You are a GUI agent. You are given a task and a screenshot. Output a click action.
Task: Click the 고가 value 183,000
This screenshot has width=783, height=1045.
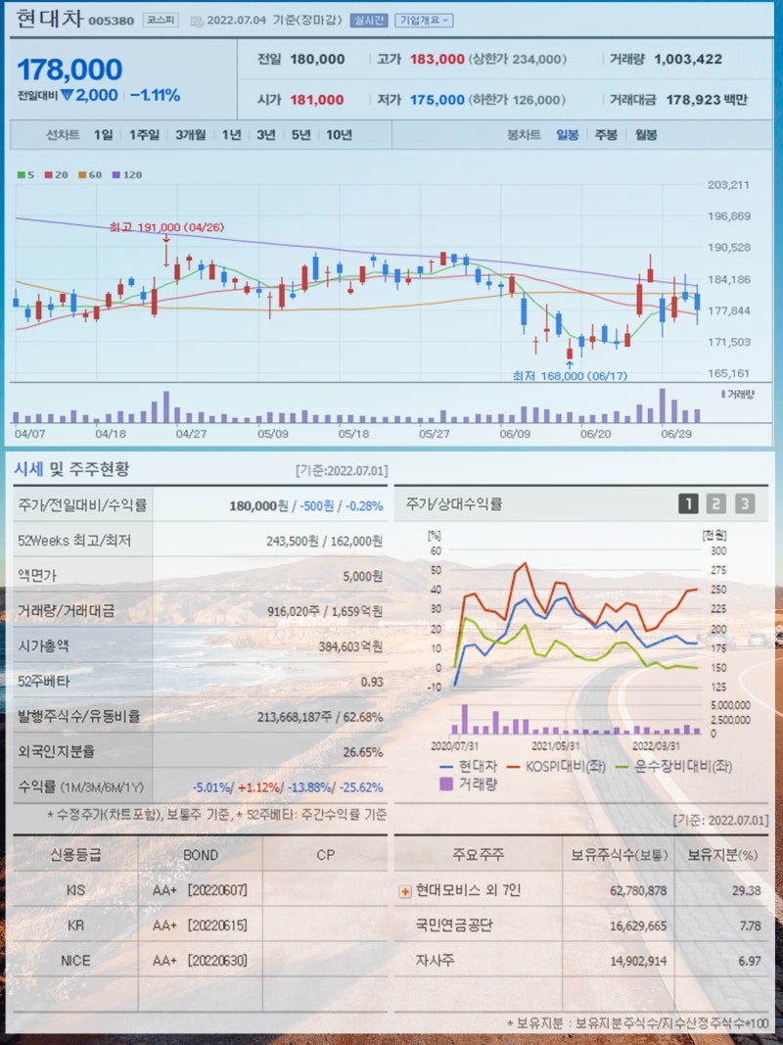(x=437, y=60)
